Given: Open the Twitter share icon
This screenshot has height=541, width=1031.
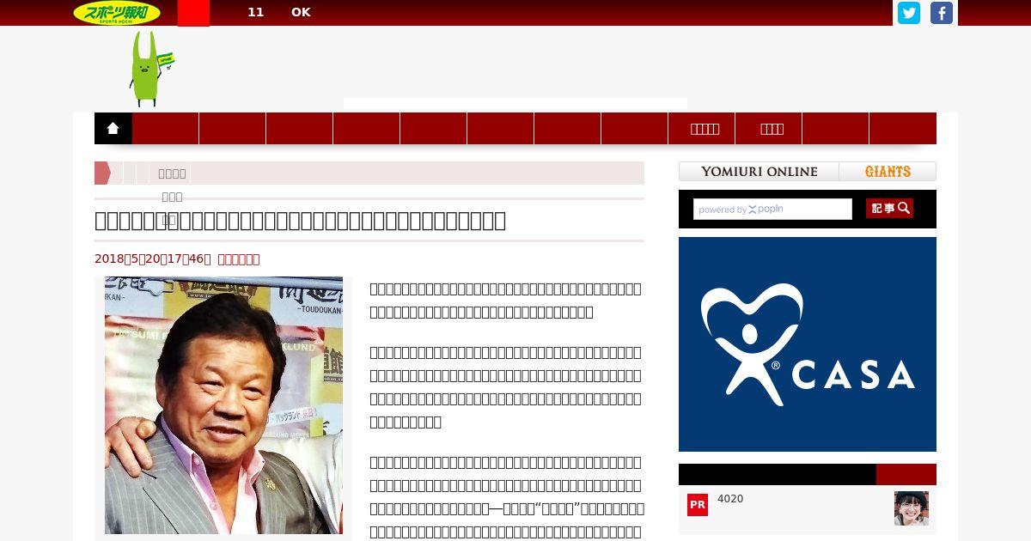Looking at the screenshot, I should click(x=909, y=13).
